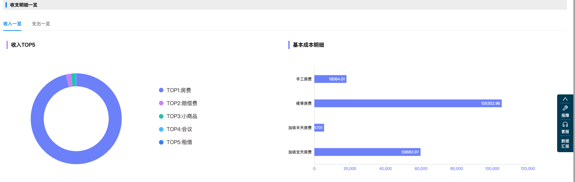Toggle TOP5:租借 legend item
Viewport: 575px width, 182px height.
point(176,142)
